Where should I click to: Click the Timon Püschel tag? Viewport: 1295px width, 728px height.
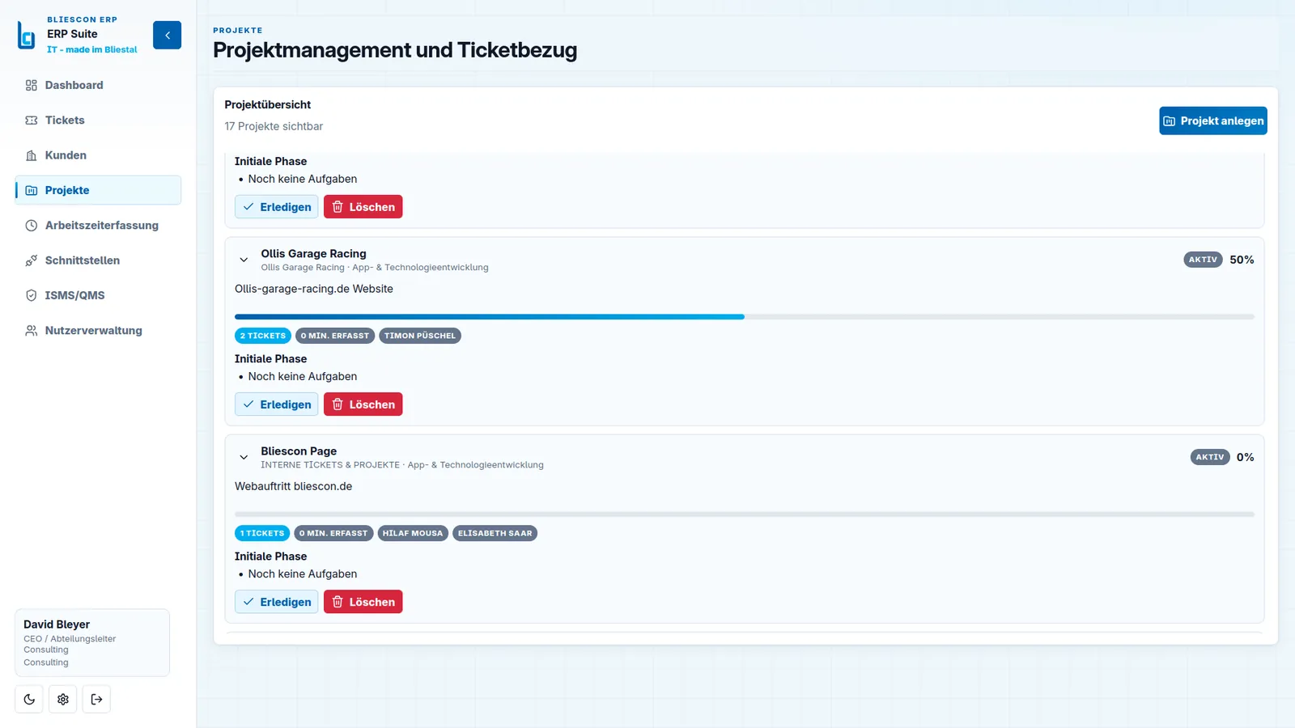[420, 336]
